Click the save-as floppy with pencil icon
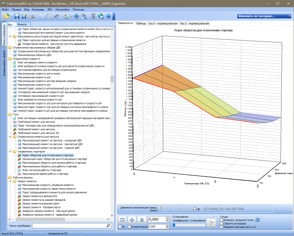The image size is (294, 236). [x=24, y=16]
